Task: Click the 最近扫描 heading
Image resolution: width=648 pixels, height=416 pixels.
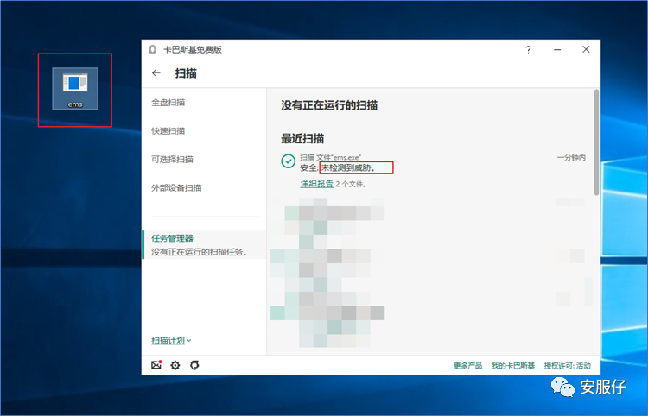Action: [302, 138]
